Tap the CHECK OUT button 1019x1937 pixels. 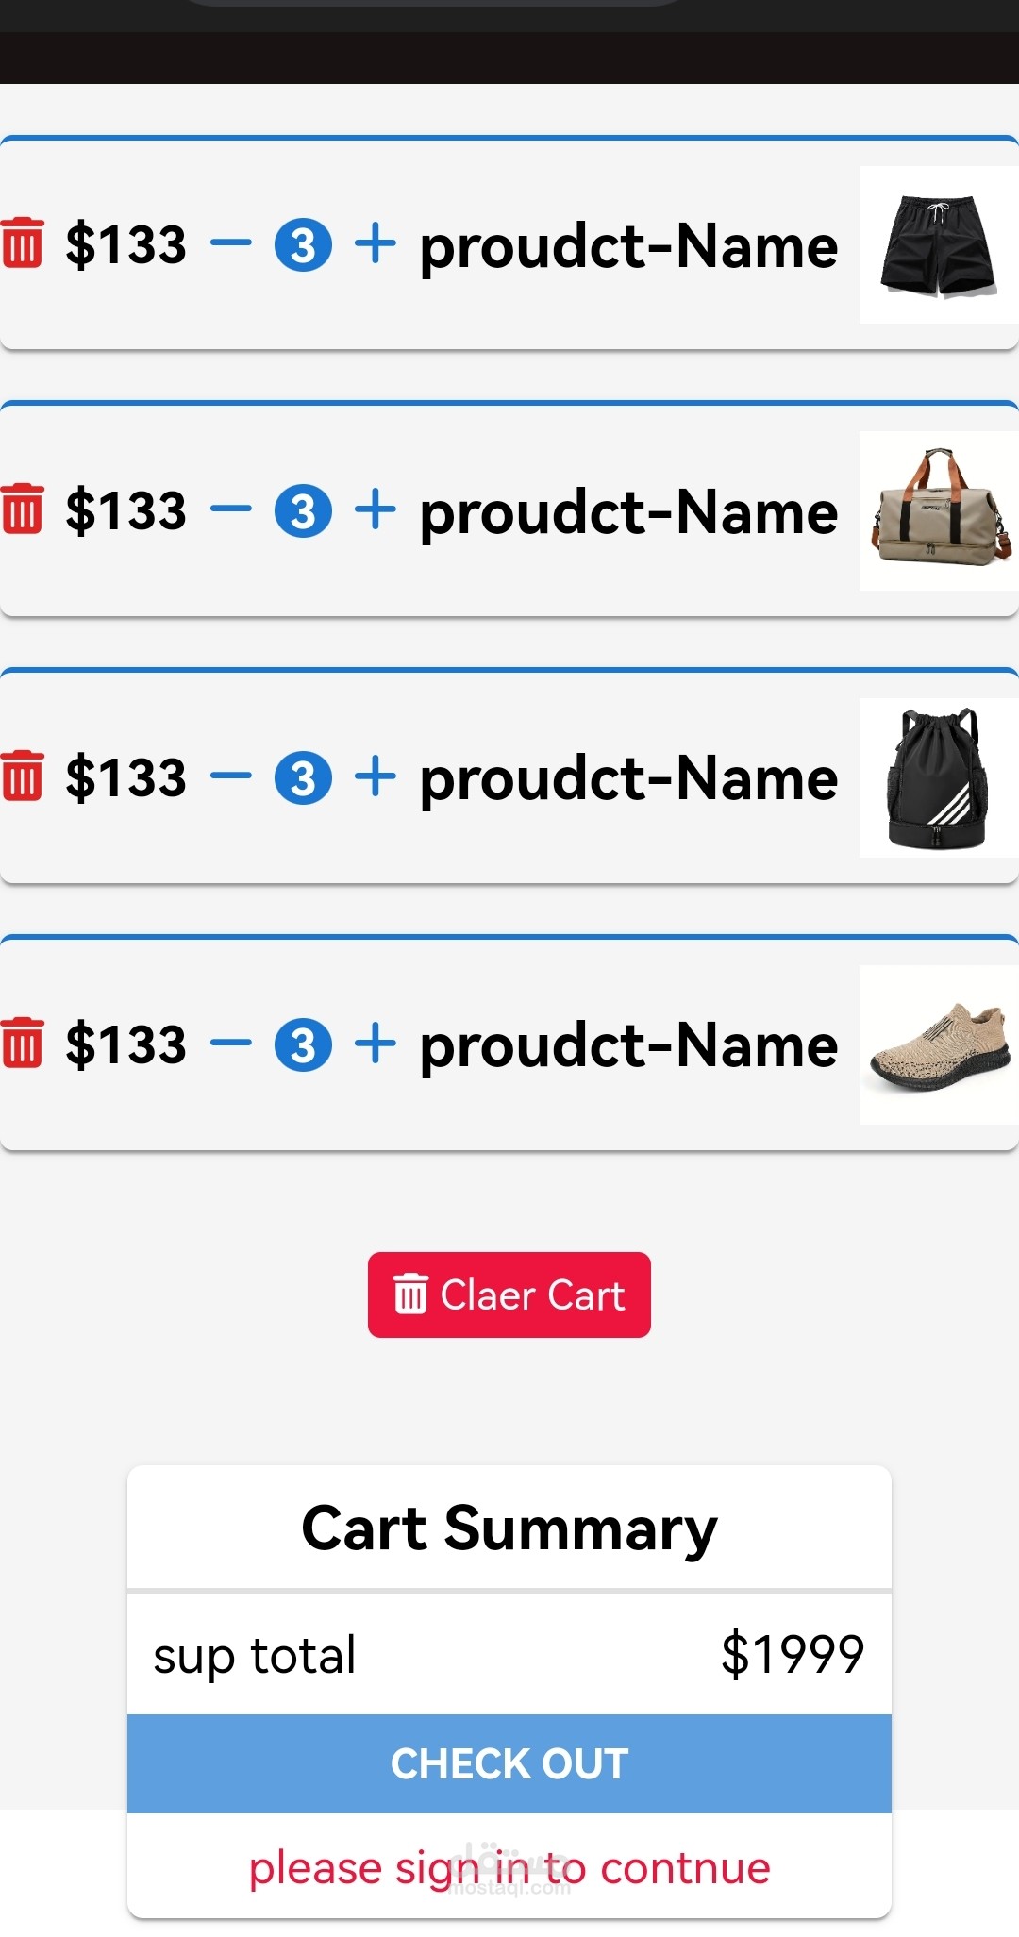pyautogui.click(x=509, y=1763)
